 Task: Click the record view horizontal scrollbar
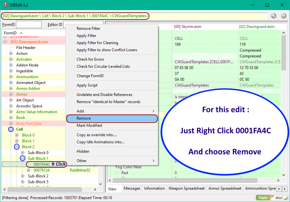185,180
